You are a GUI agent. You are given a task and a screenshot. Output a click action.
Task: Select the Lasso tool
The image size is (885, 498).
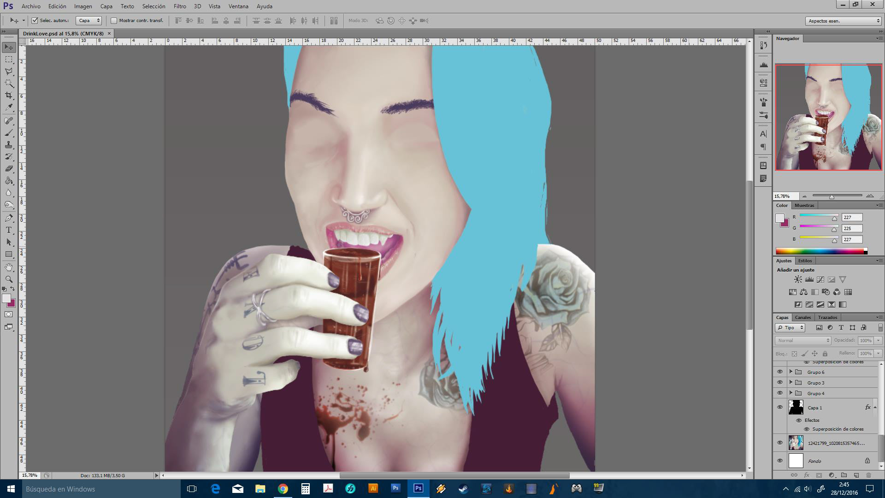click(x=9, y=71)
